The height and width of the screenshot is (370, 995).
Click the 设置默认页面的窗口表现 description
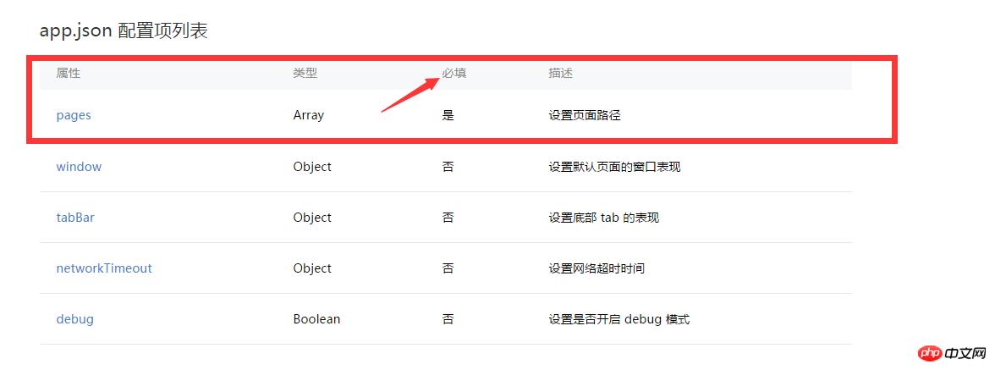pos(614,167)
